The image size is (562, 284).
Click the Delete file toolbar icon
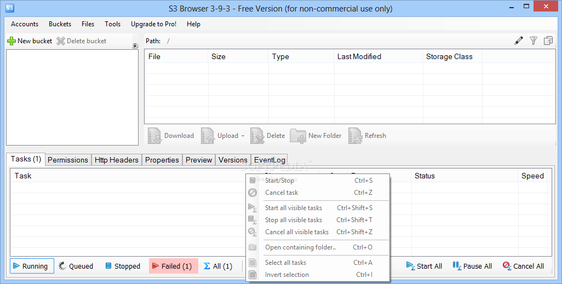click(257, 136)
